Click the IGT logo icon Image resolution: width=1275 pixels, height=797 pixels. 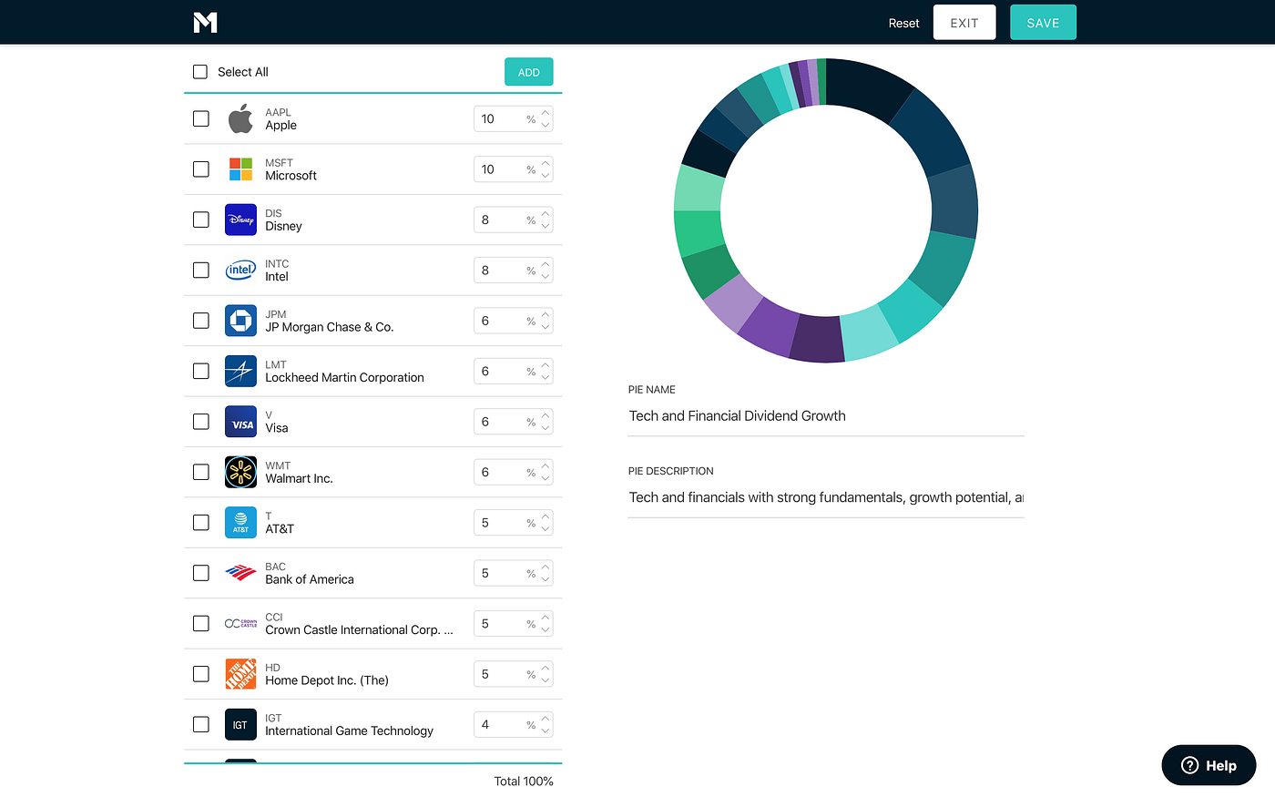coord(240,725)
